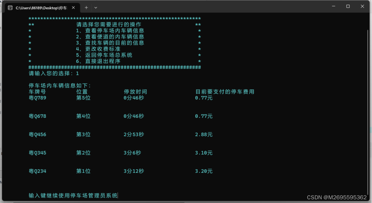372x203 pixels.
Task: Click plate number 粤Q678
Action: (37, 116)
